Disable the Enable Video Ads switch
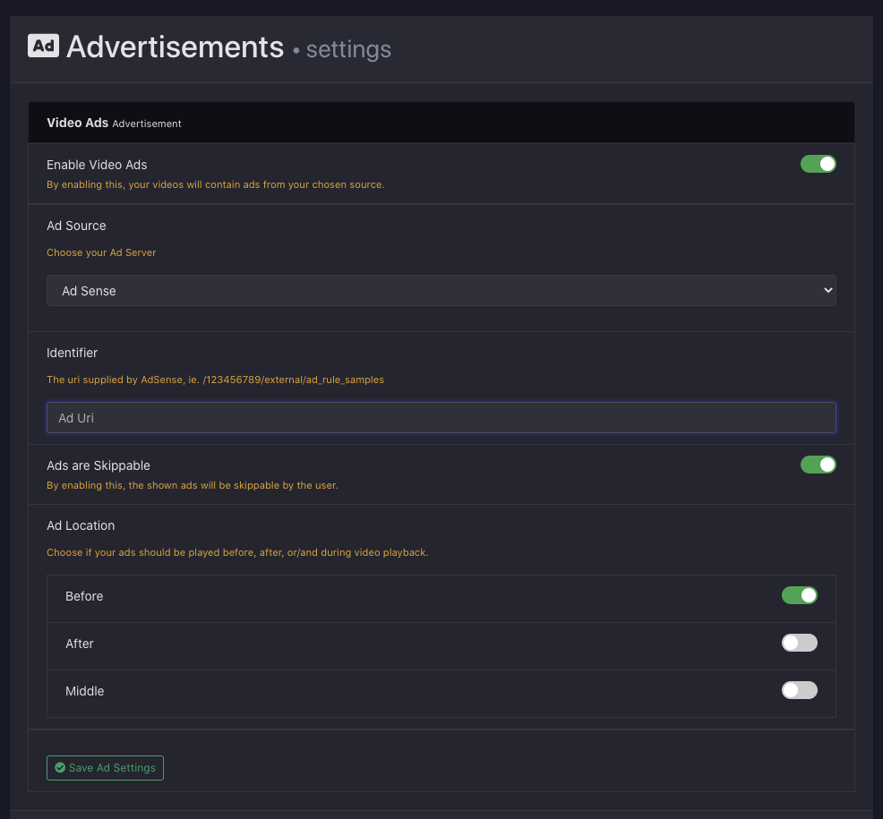 point(818,164)
